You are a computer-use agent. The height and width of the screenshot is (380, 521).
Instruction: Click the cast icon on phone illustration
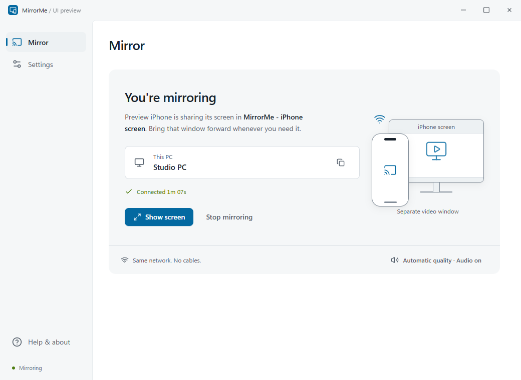tap(390, 170)
